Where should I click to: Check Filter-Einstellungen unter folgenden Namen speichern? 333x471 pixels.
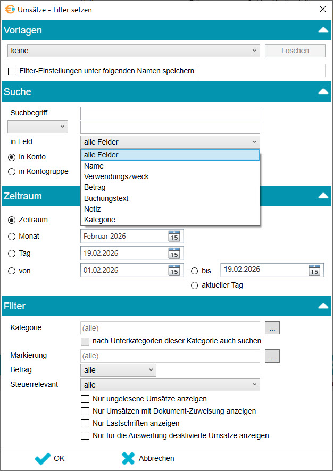point(12,71)
